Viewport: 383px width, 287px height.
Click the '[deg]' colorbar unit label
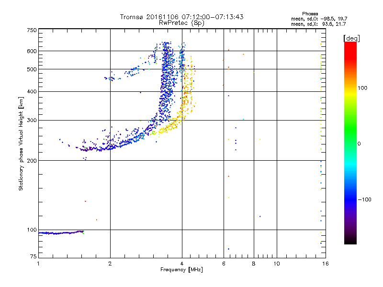(351, 38)
